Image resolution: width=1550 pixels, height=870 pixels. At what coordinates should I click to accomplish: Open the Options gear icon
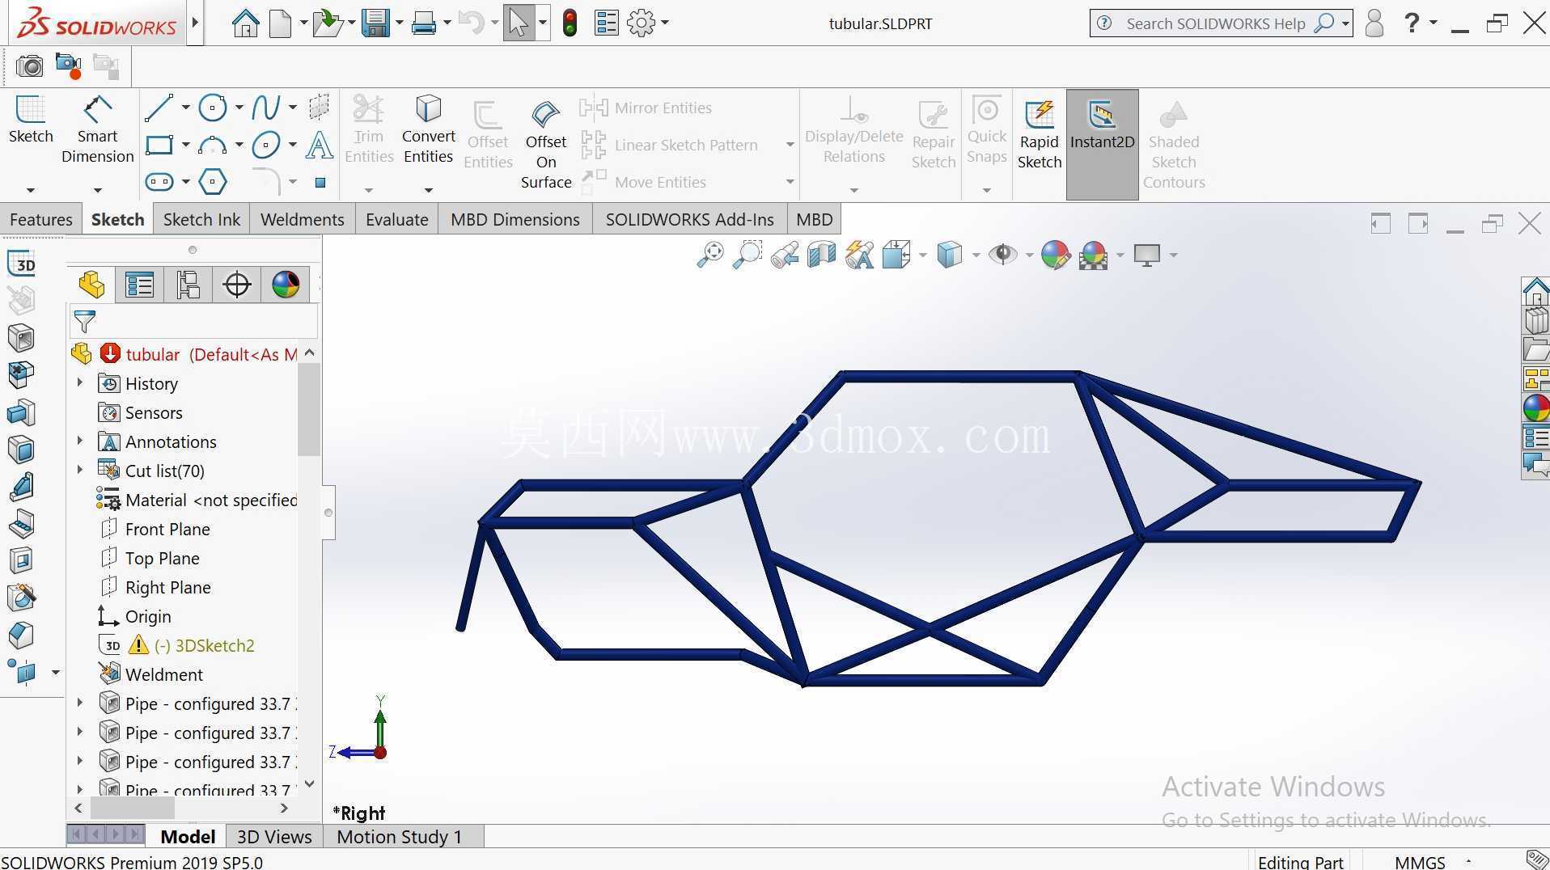642,23
